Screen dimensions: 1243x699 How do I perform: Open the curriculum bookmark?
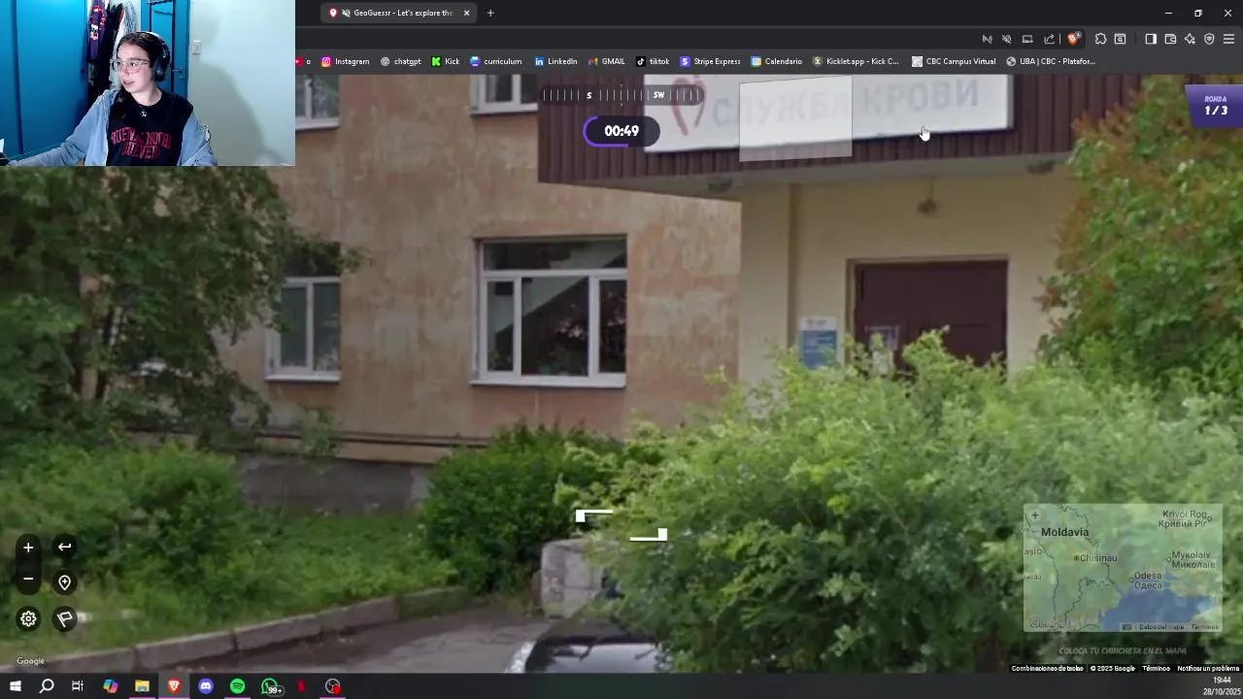(495, 61)
